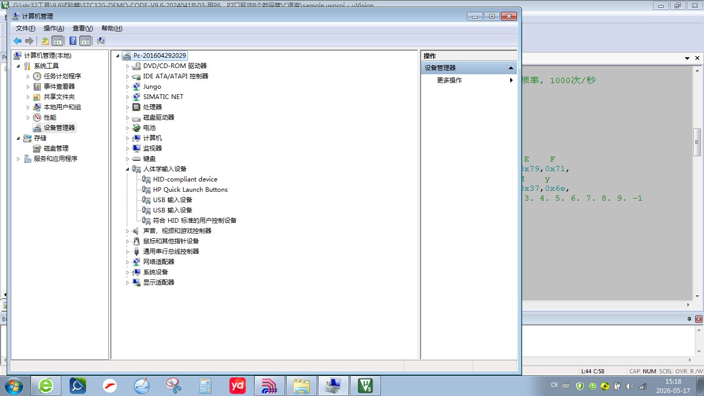Screen dimensions: 704x396
Task: Select 计算机管理(本地) root in left tree
Action: coord(48,56)
